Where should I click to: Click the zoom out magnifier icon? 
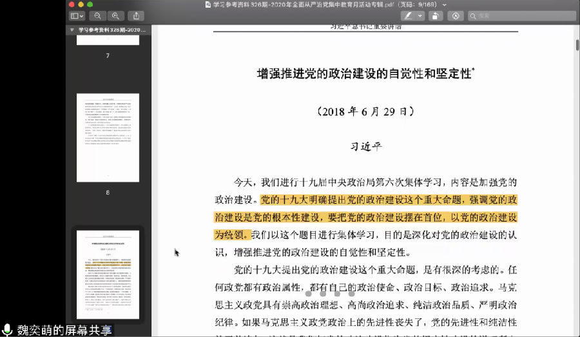pyautogui.click(x=98, y=15)
